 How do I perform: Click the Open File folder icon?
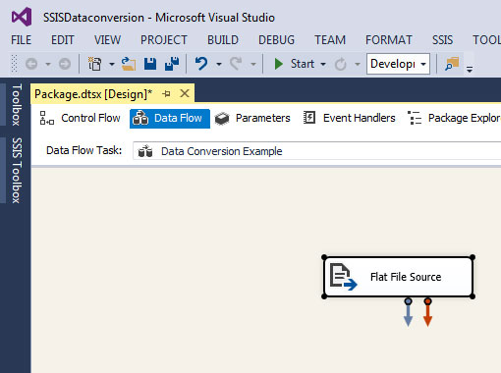(x=129, y=64)
